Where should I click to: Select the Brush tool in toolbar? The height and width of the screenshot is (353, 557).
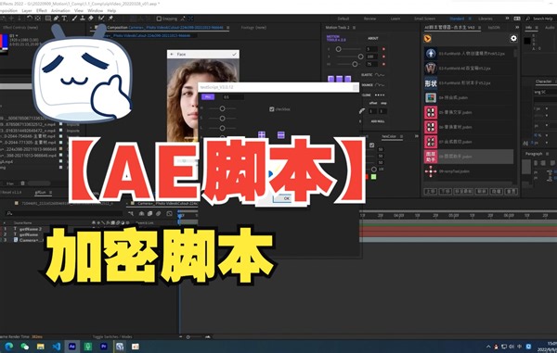[x=74, y=19]
